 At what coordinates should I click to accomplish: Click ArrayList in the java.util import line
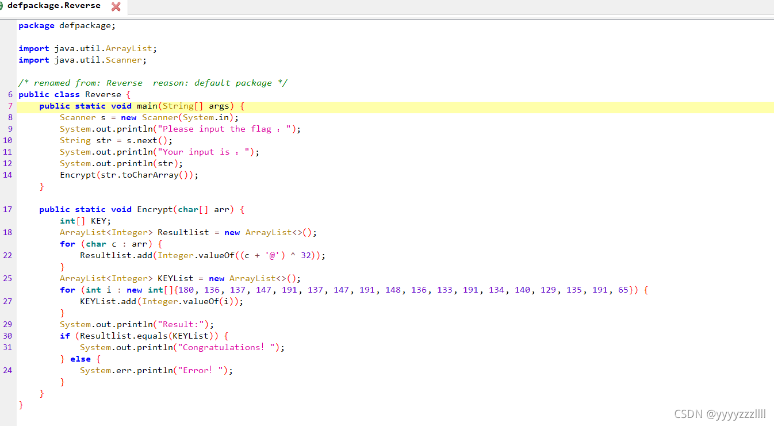pos(129,48)
